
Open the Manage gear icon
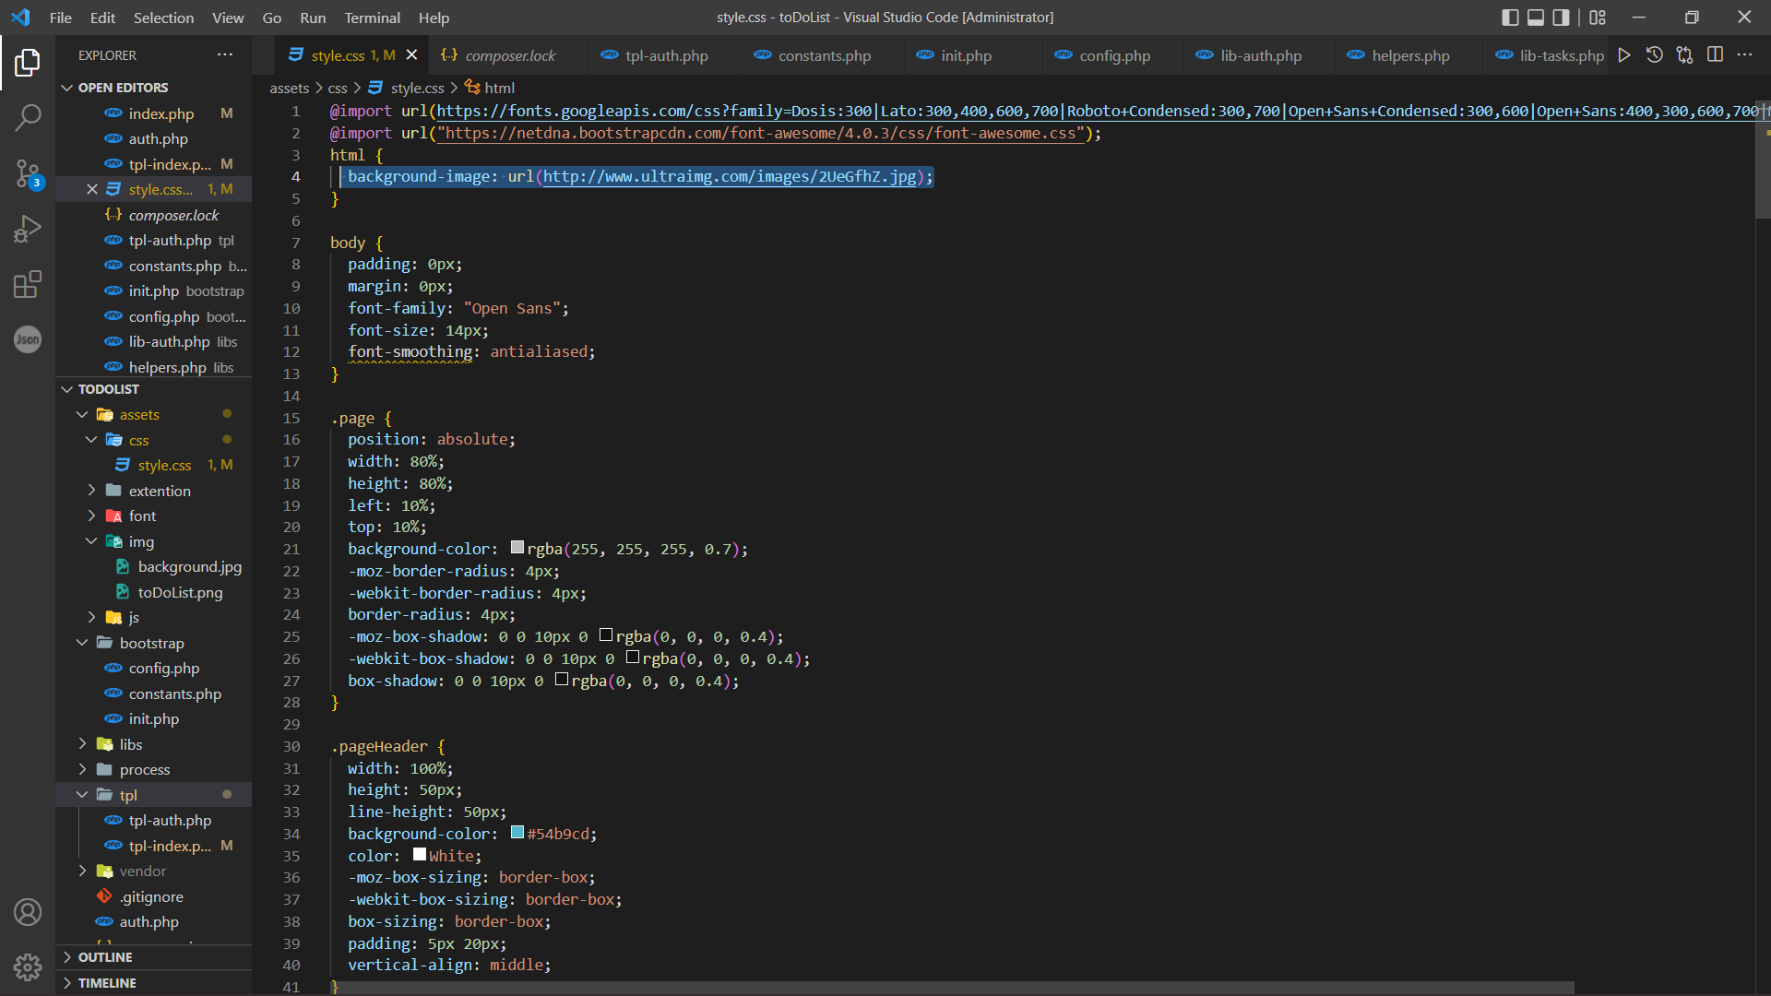point(28,967)
